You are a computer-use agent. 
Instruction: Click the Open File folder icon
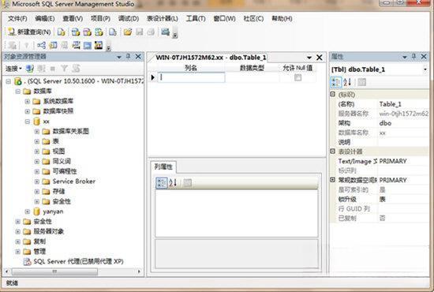click(128, 32)
